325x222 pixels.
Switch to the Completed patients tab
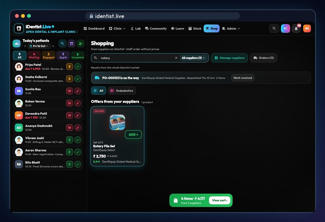[78, 56]
